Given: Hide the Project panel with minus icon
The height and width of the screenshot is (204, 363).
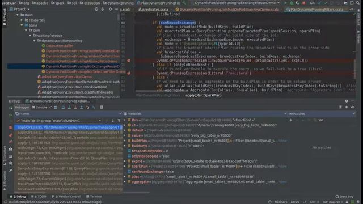Looking at the screenshot, I should pyautogui.click(x=116, y=9).
